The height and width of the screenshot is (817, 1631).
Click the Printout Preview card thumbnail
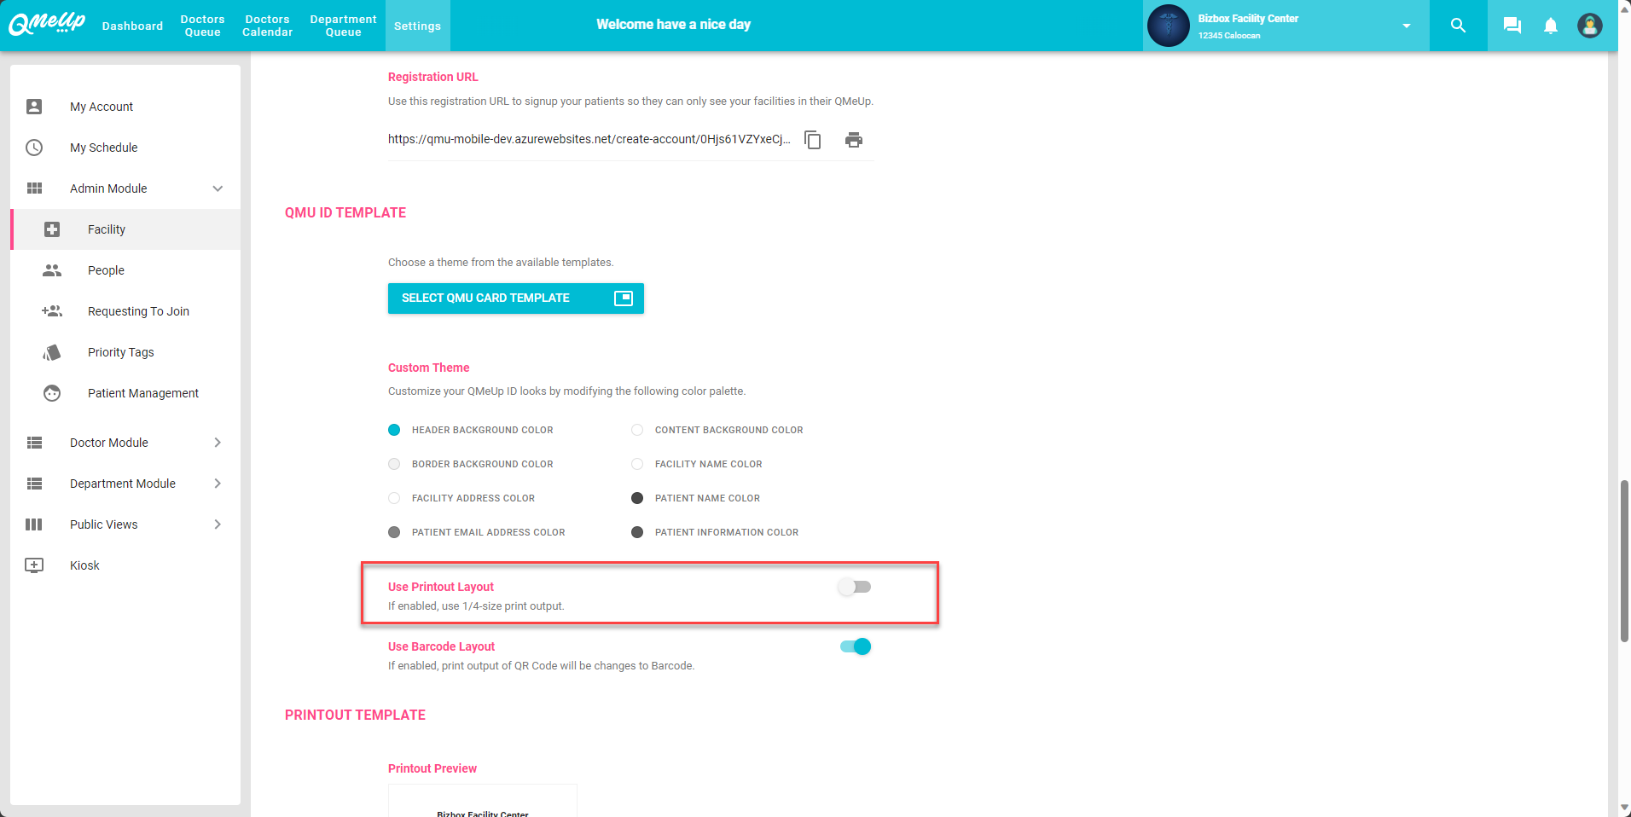tap(483, 802)
